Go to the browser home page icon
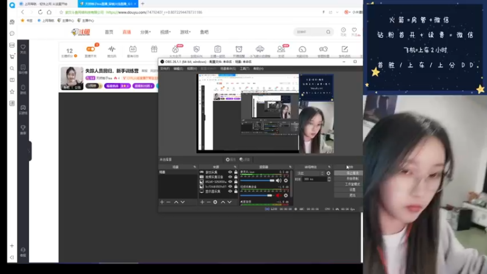Image resolution: width=487 pixels, height=274 pixels. [49, 12]
